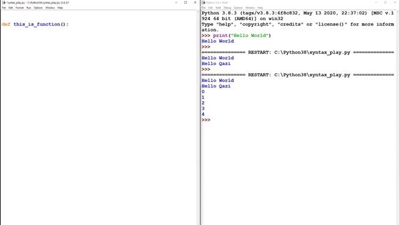The width and height of the screenshot is (400, 225).
Task: Click the 'syntax_play.py' title text of the editor window
Action: [x=38, y=2]
